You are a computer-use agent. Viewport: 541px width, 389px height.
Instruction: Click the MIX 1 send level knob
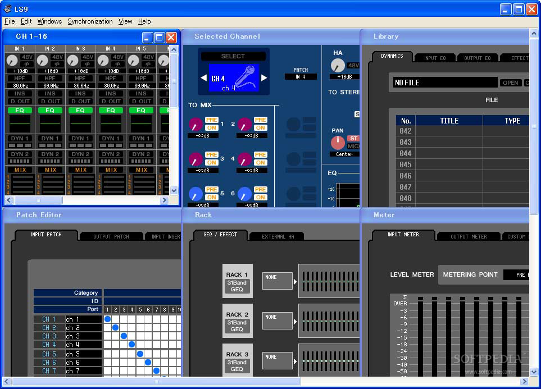196,124
